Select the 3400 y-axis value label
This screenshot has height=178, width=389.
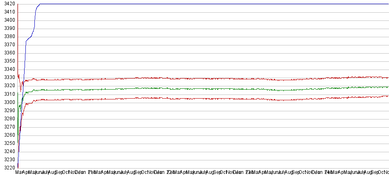click(8, 20)
